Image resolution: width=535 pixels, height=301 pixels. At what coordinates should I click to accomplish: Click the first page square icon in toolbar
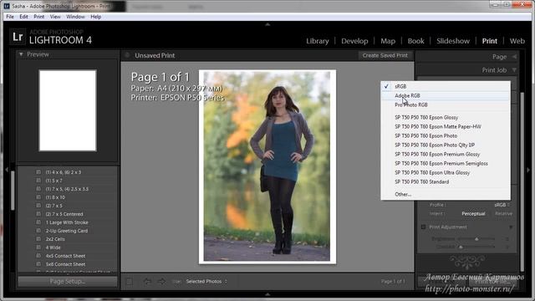[130, 282]
